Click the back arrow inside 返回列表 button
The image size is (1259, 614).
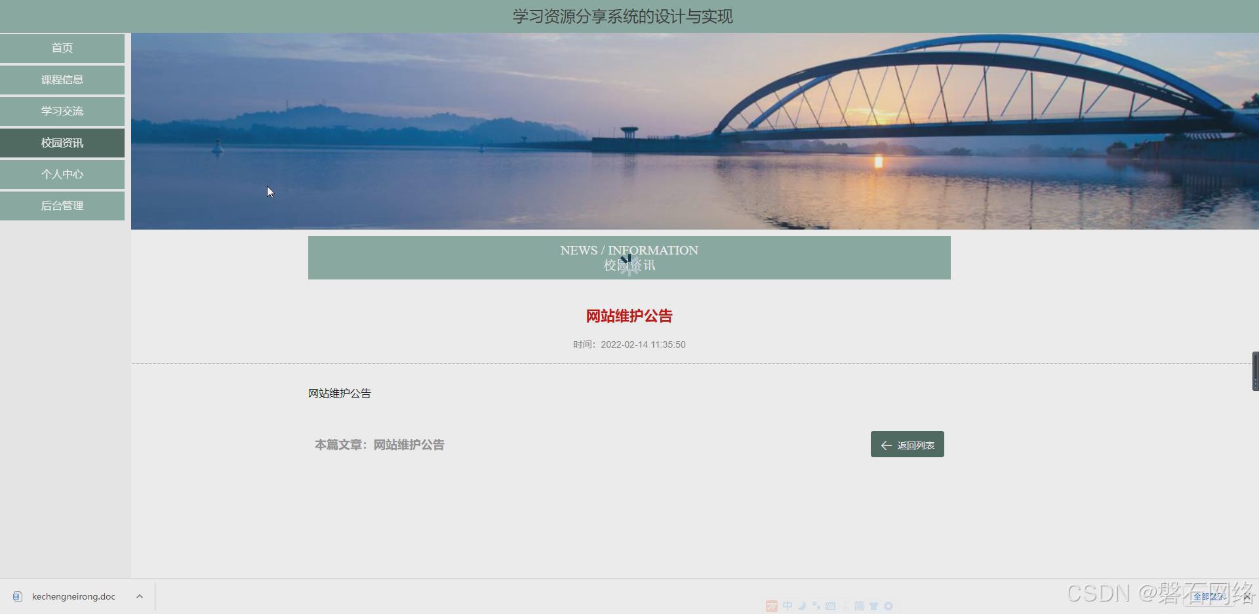point(885,444)
